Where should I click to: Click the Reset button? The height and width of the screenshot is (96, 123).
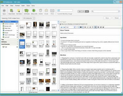pos(117,18)
